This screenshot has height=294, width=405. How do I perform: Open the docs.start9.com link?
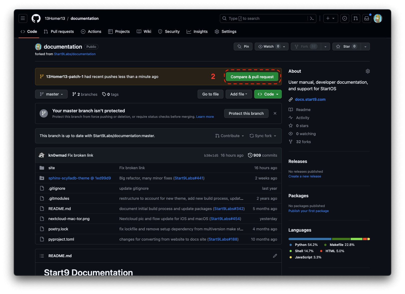coord(310,100)
